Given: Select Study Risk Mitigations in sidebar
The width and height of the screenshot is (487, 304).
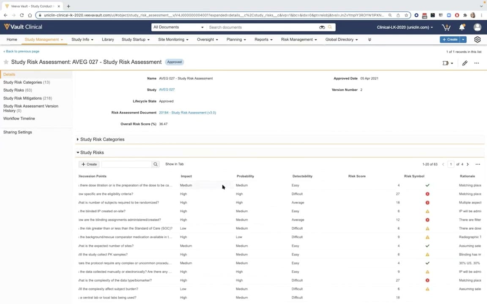Looking at the screenshot, I should pos(27,98).
